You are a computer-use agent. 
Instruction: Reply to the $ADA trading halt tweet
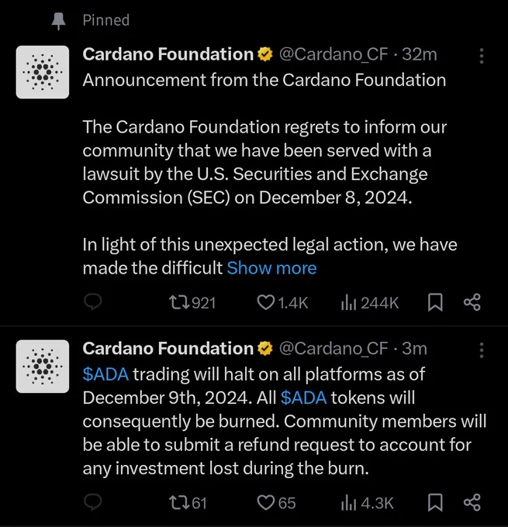[92, 503]
